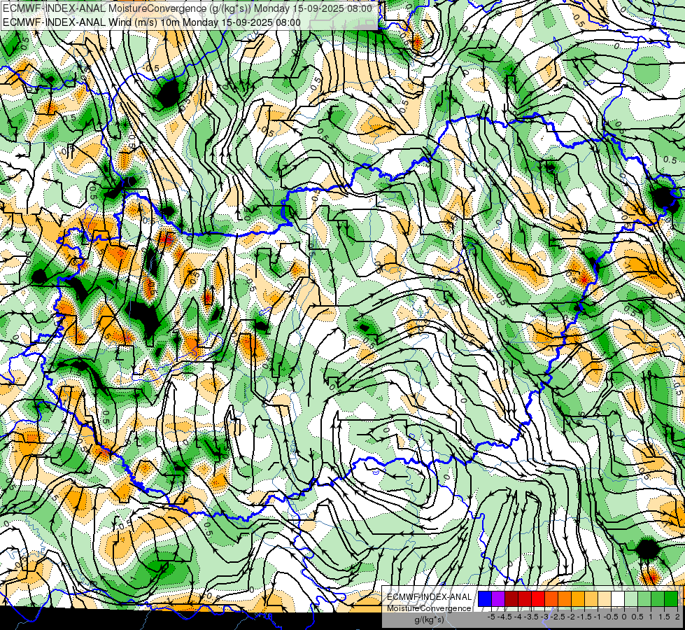This screenshot has height=630, width=685.
Task: Click the legend tick label -4.5
Action: point(505,617)
